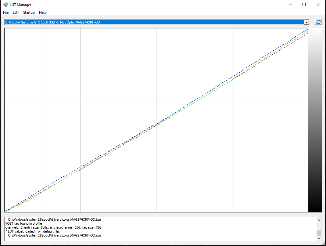The height and width of the screenshot is (246, 326).
Task: Click the grayscale gradient bar beside graph
Action: point(315,120)
